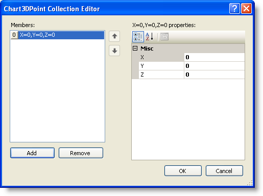Viewport: 263px width, 196px height.
Task: Edit the X property value
Action: [214, 57]
